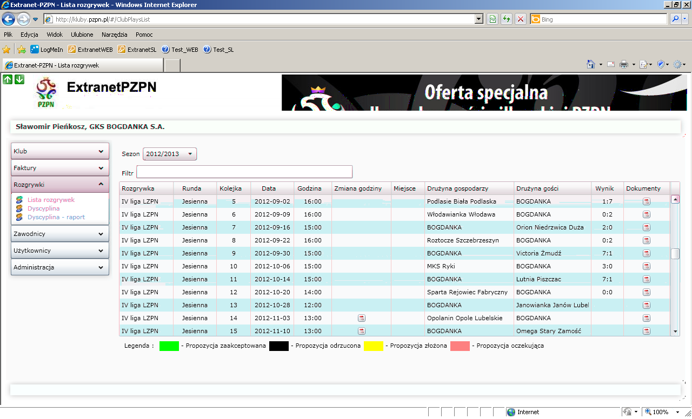Image resolution: width=692 pixels, height=419 pixels.
Task: Open the Plik menu
Action: click(x=8, y=35)
